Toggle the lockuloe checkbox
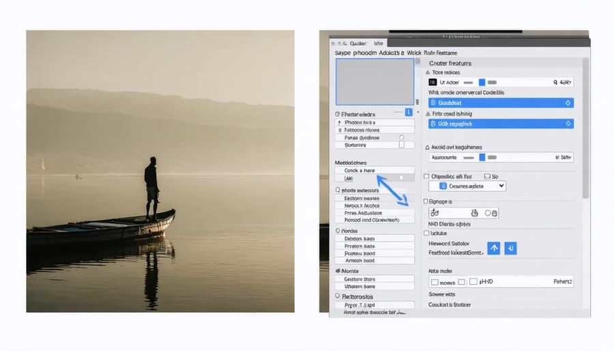The width and height of the screenshot is (614, 351). [x=427, y=233]
